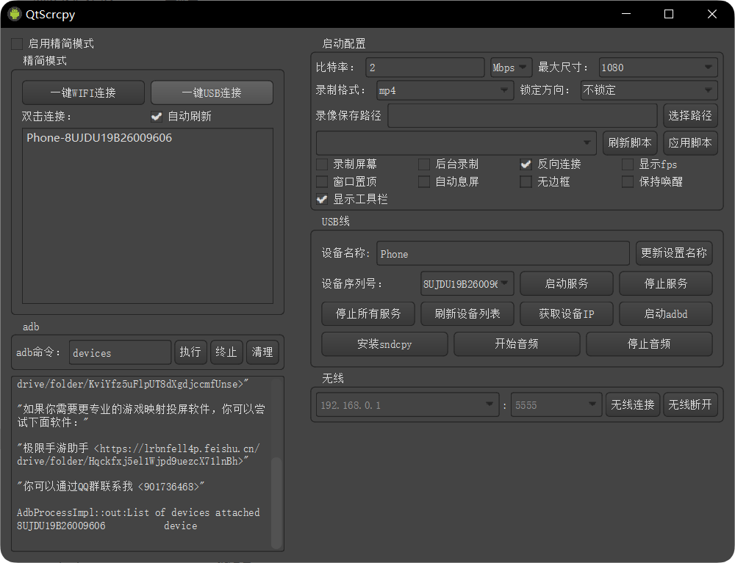
Task: Install sndcpy using 安装sndcpy button
Action: [384, 344]
